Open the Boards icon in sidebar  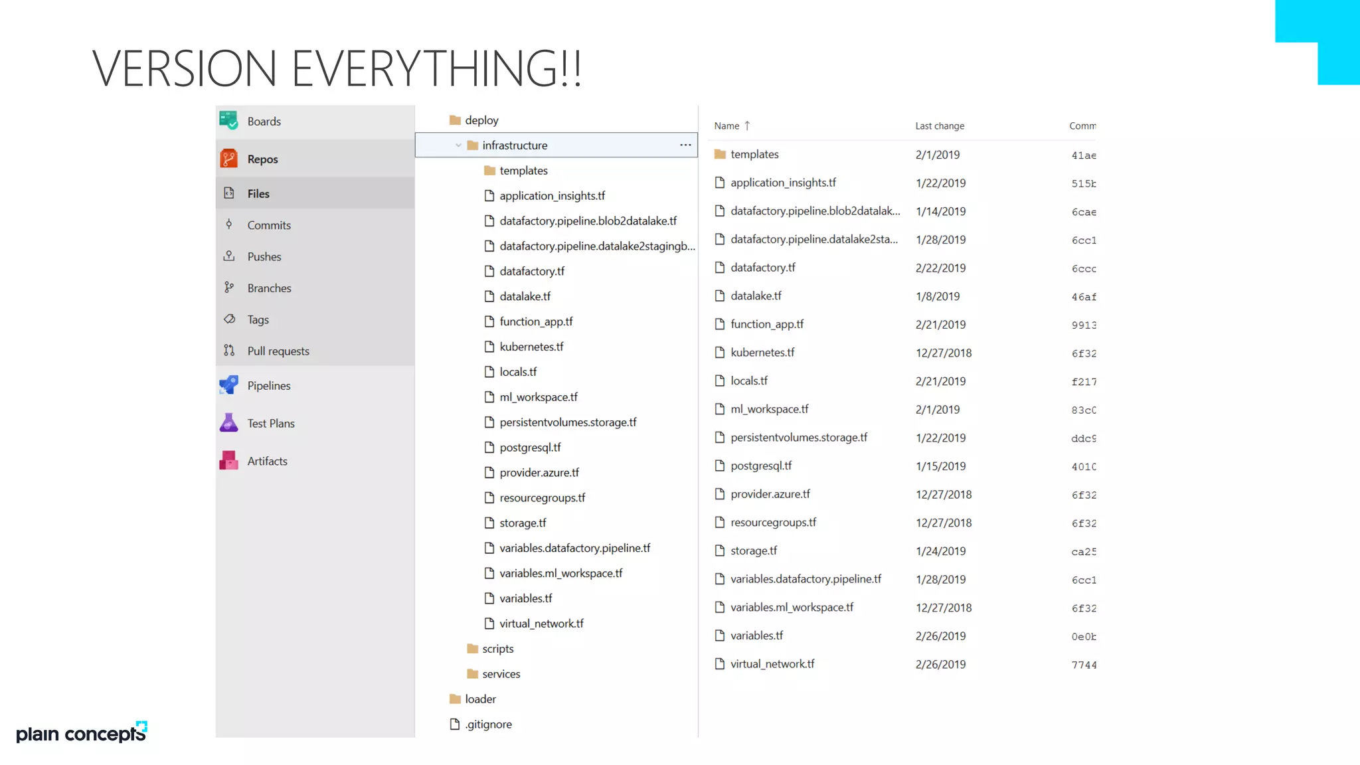click(x=228, y=120)
